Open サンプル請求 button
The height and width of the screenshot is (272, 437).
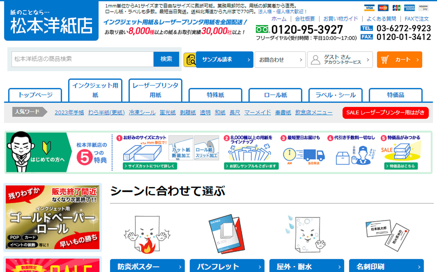(x=224, y=60)
